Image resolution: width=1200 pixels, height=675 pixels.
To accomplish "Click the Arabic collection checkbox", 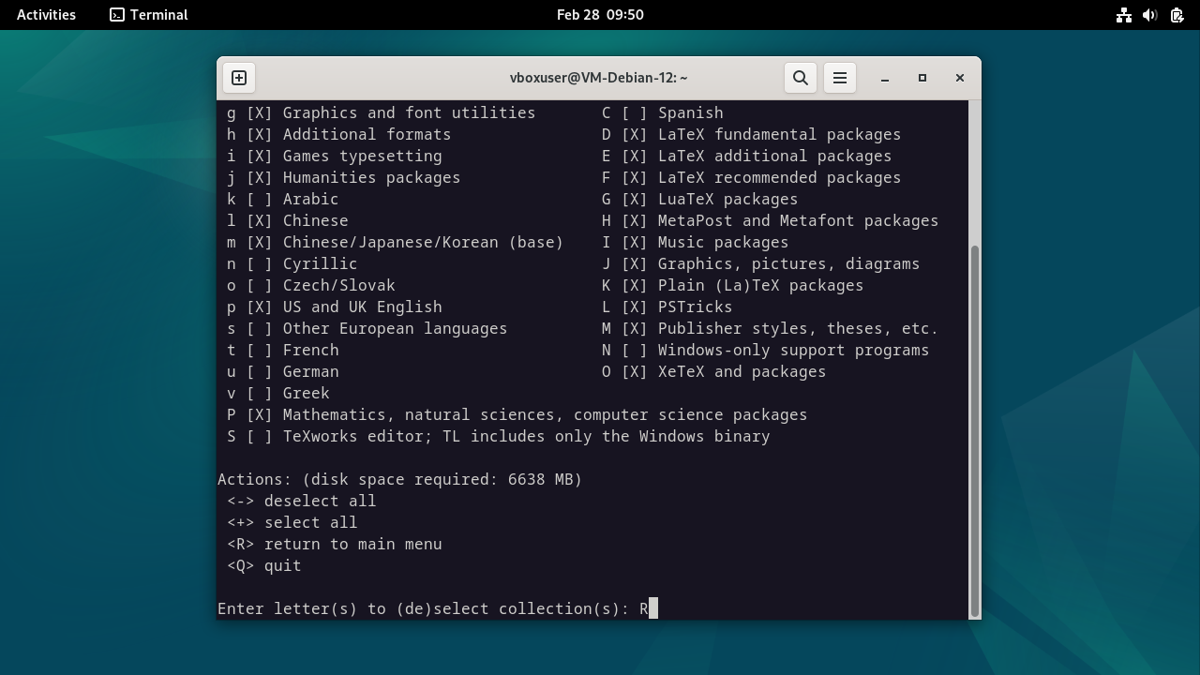I will (x=259, y=199).
